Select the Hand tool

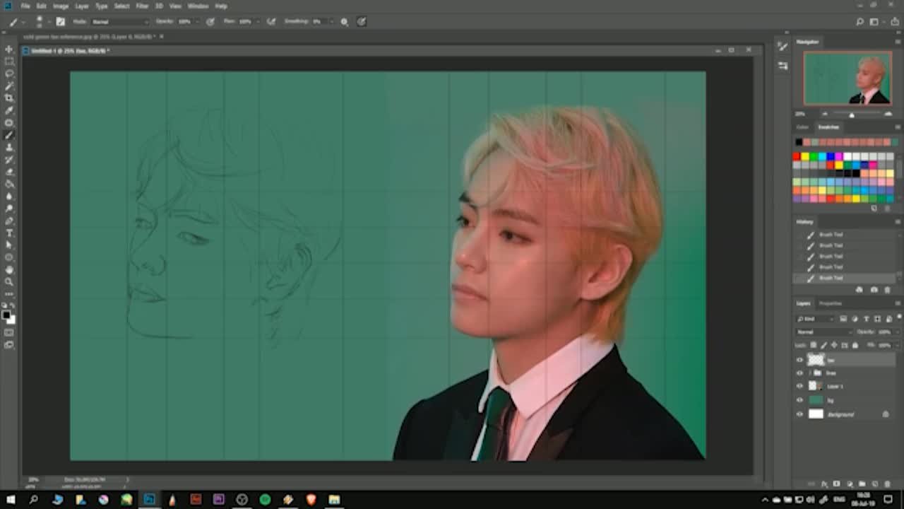pos(9,269)
